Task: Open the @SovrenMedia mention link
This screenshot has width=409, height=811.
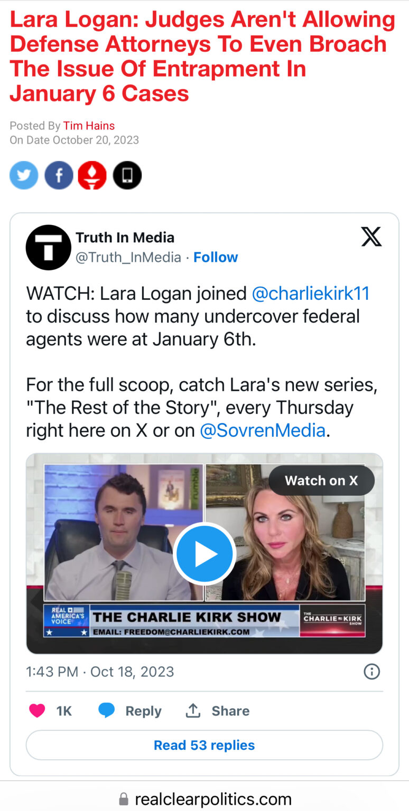Action: coord(263,430)
